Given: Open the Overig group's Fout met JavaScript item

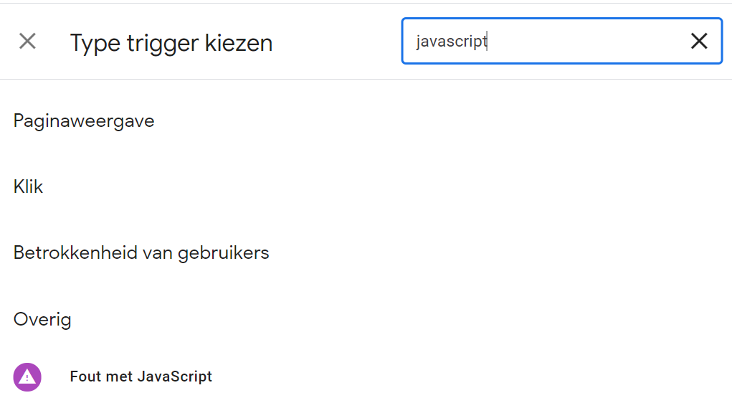Looking at the screenshot, I should tap(141, 376).
